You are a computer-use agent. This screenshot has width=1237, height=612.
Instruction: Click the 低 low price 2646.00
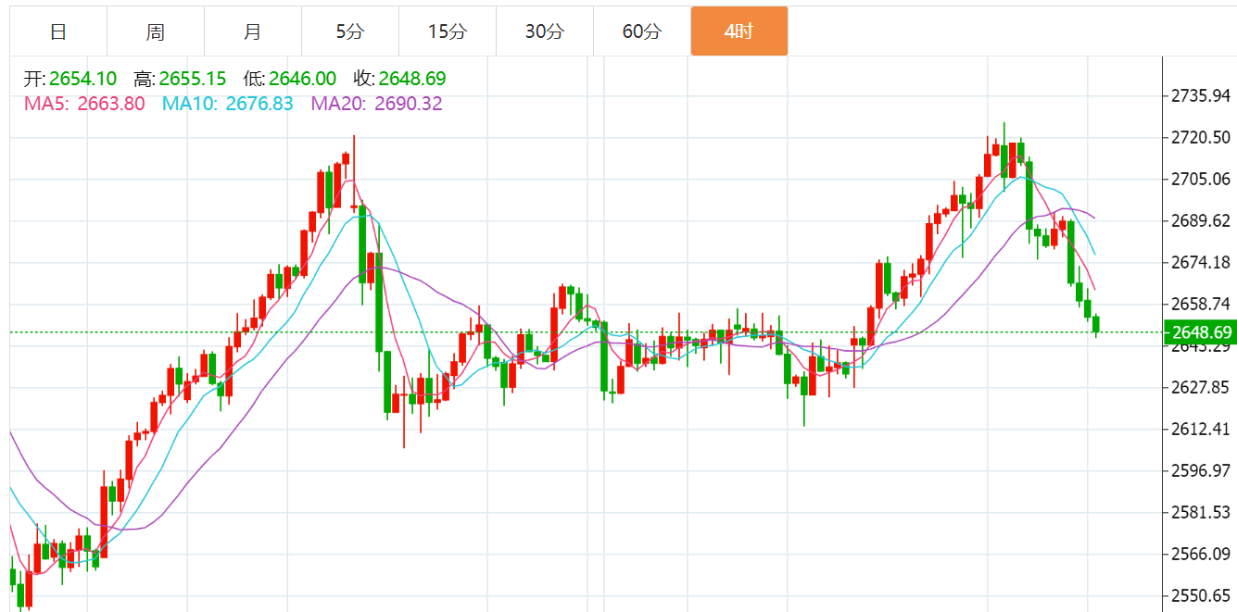302,79
